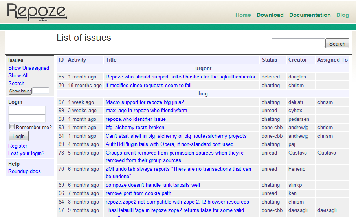Focus the login username field
Viewport: 356px width, 217px height.
point(27,110)
